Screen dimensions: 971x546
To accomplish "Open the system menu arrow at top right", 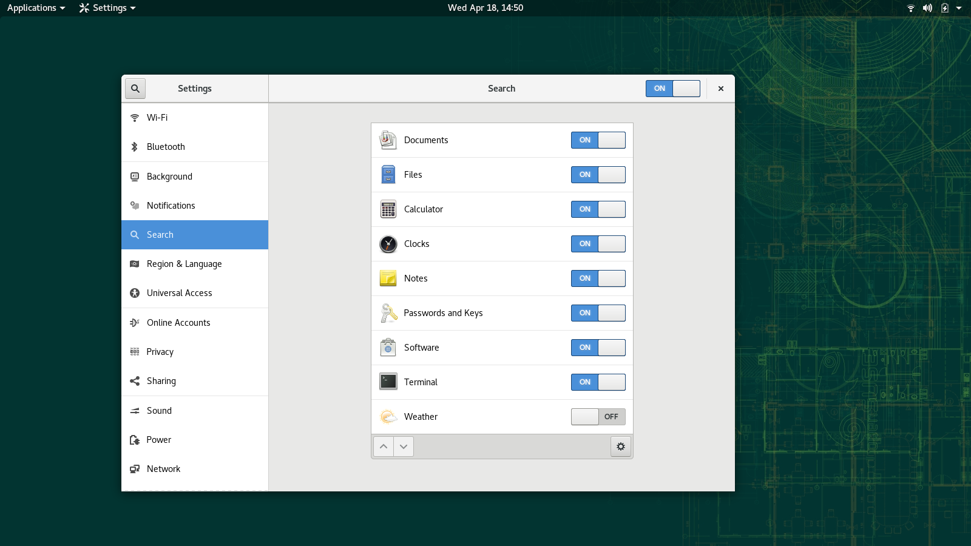I will 959,8.
